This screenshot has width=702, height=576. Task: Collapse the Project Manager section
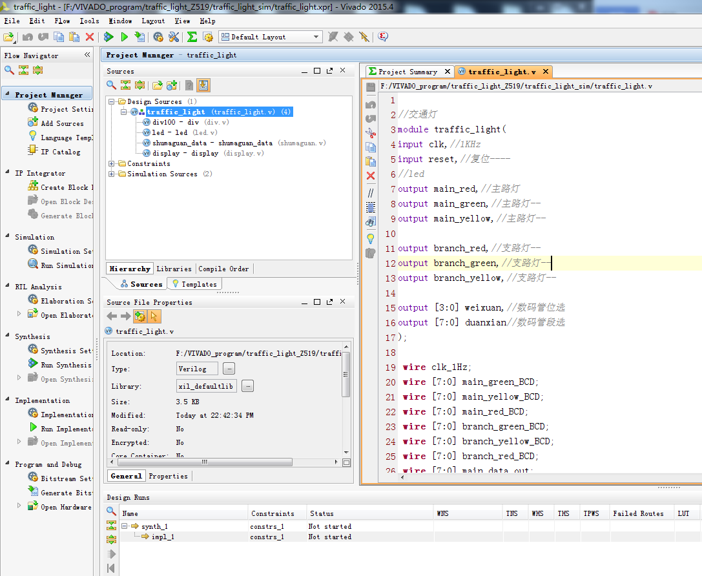click(x=7, y=94)
